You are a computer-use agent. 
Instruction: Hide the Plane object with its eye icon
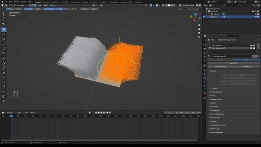(256, 17)
